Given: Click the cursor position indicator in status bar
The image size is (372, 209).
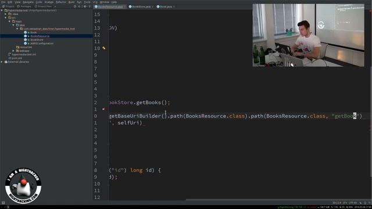Looking at the screenshot, I should (x=337, y=203).
